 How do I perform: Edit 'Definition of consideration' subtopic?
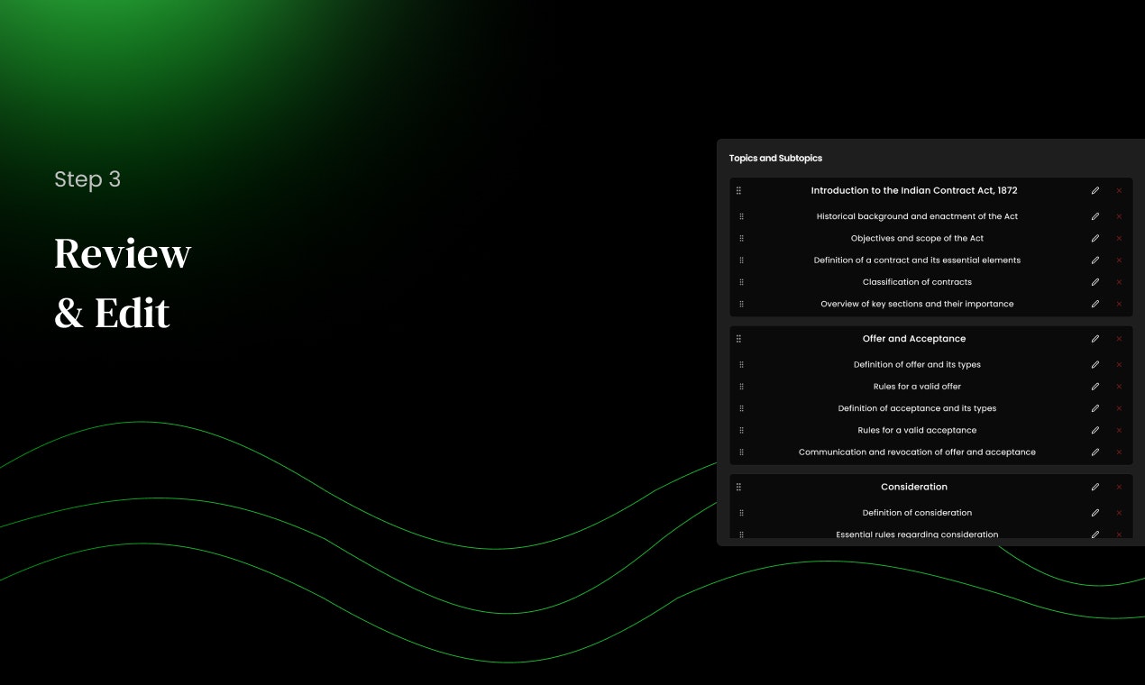click(1095, 513)
